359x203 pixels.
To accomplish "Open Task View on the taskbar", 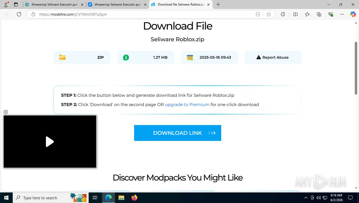I will coord(95,198).
